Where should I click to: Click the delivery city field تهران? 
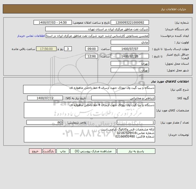pos(130,70)
